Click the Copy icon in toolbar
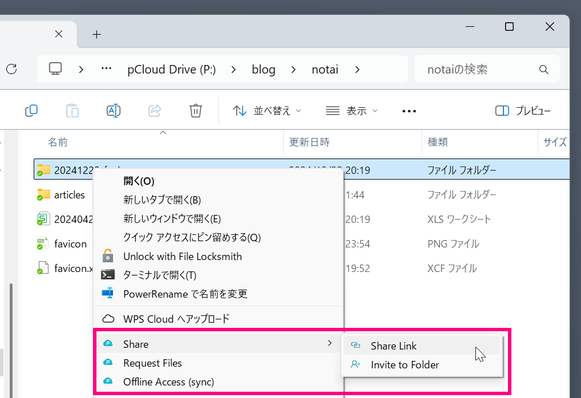The image size is (581, 398). point(31,111)
